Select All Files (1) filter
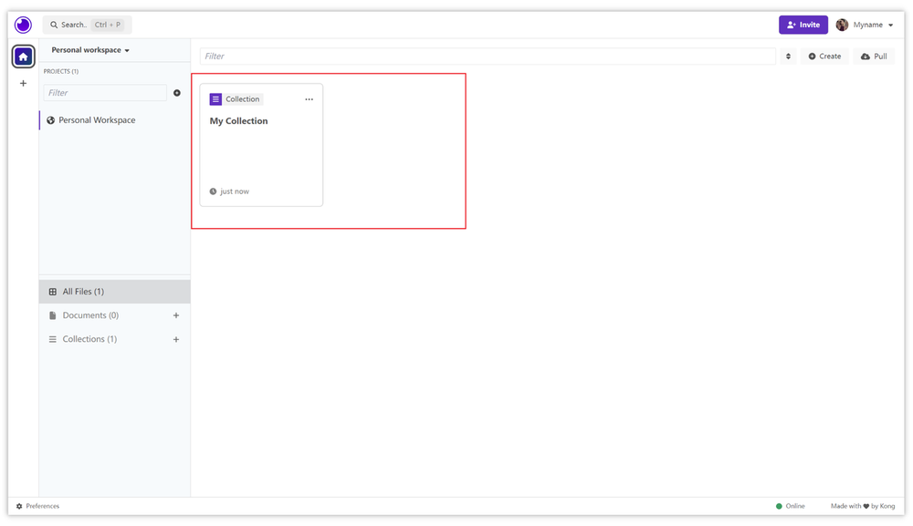The height and width of the screenshot is (526, 913). (83, 292)
